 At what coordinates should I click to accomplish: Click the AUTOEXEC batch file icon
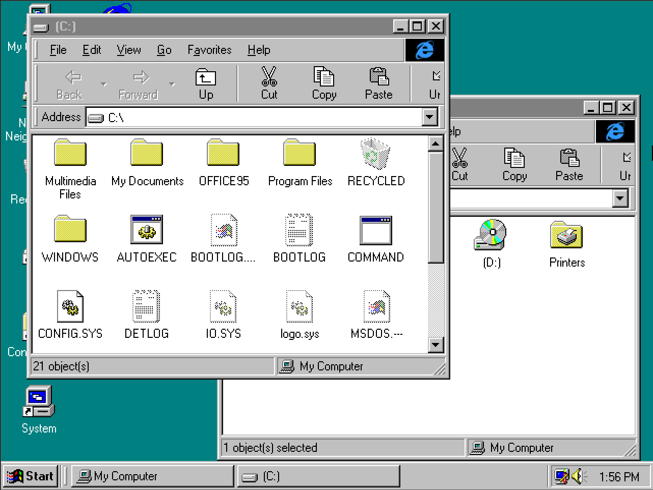[x=147, y=230]
